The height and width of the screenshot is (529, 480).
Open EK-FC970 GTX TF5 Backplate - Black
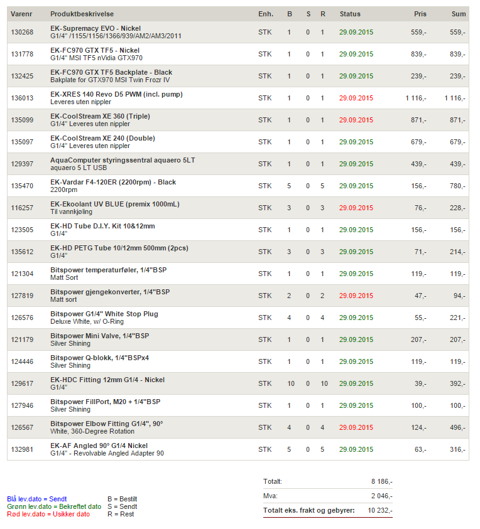point(111,73)
